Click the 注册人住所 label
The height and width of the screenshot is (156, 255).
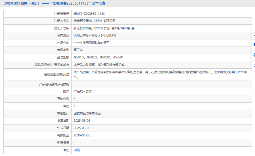point(62,28)
